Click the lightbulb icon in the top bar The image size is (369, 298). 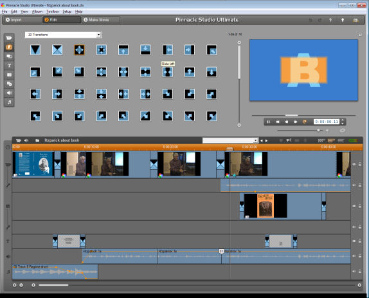pyautogui.click(x=343, y=20)
